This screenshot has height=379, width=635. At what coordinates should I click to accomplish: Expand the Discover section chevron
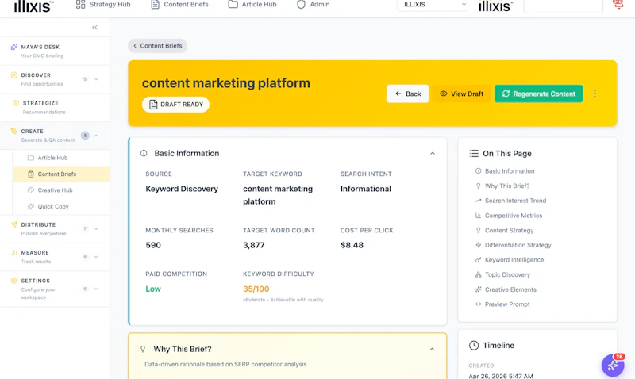tap(96, 79)
